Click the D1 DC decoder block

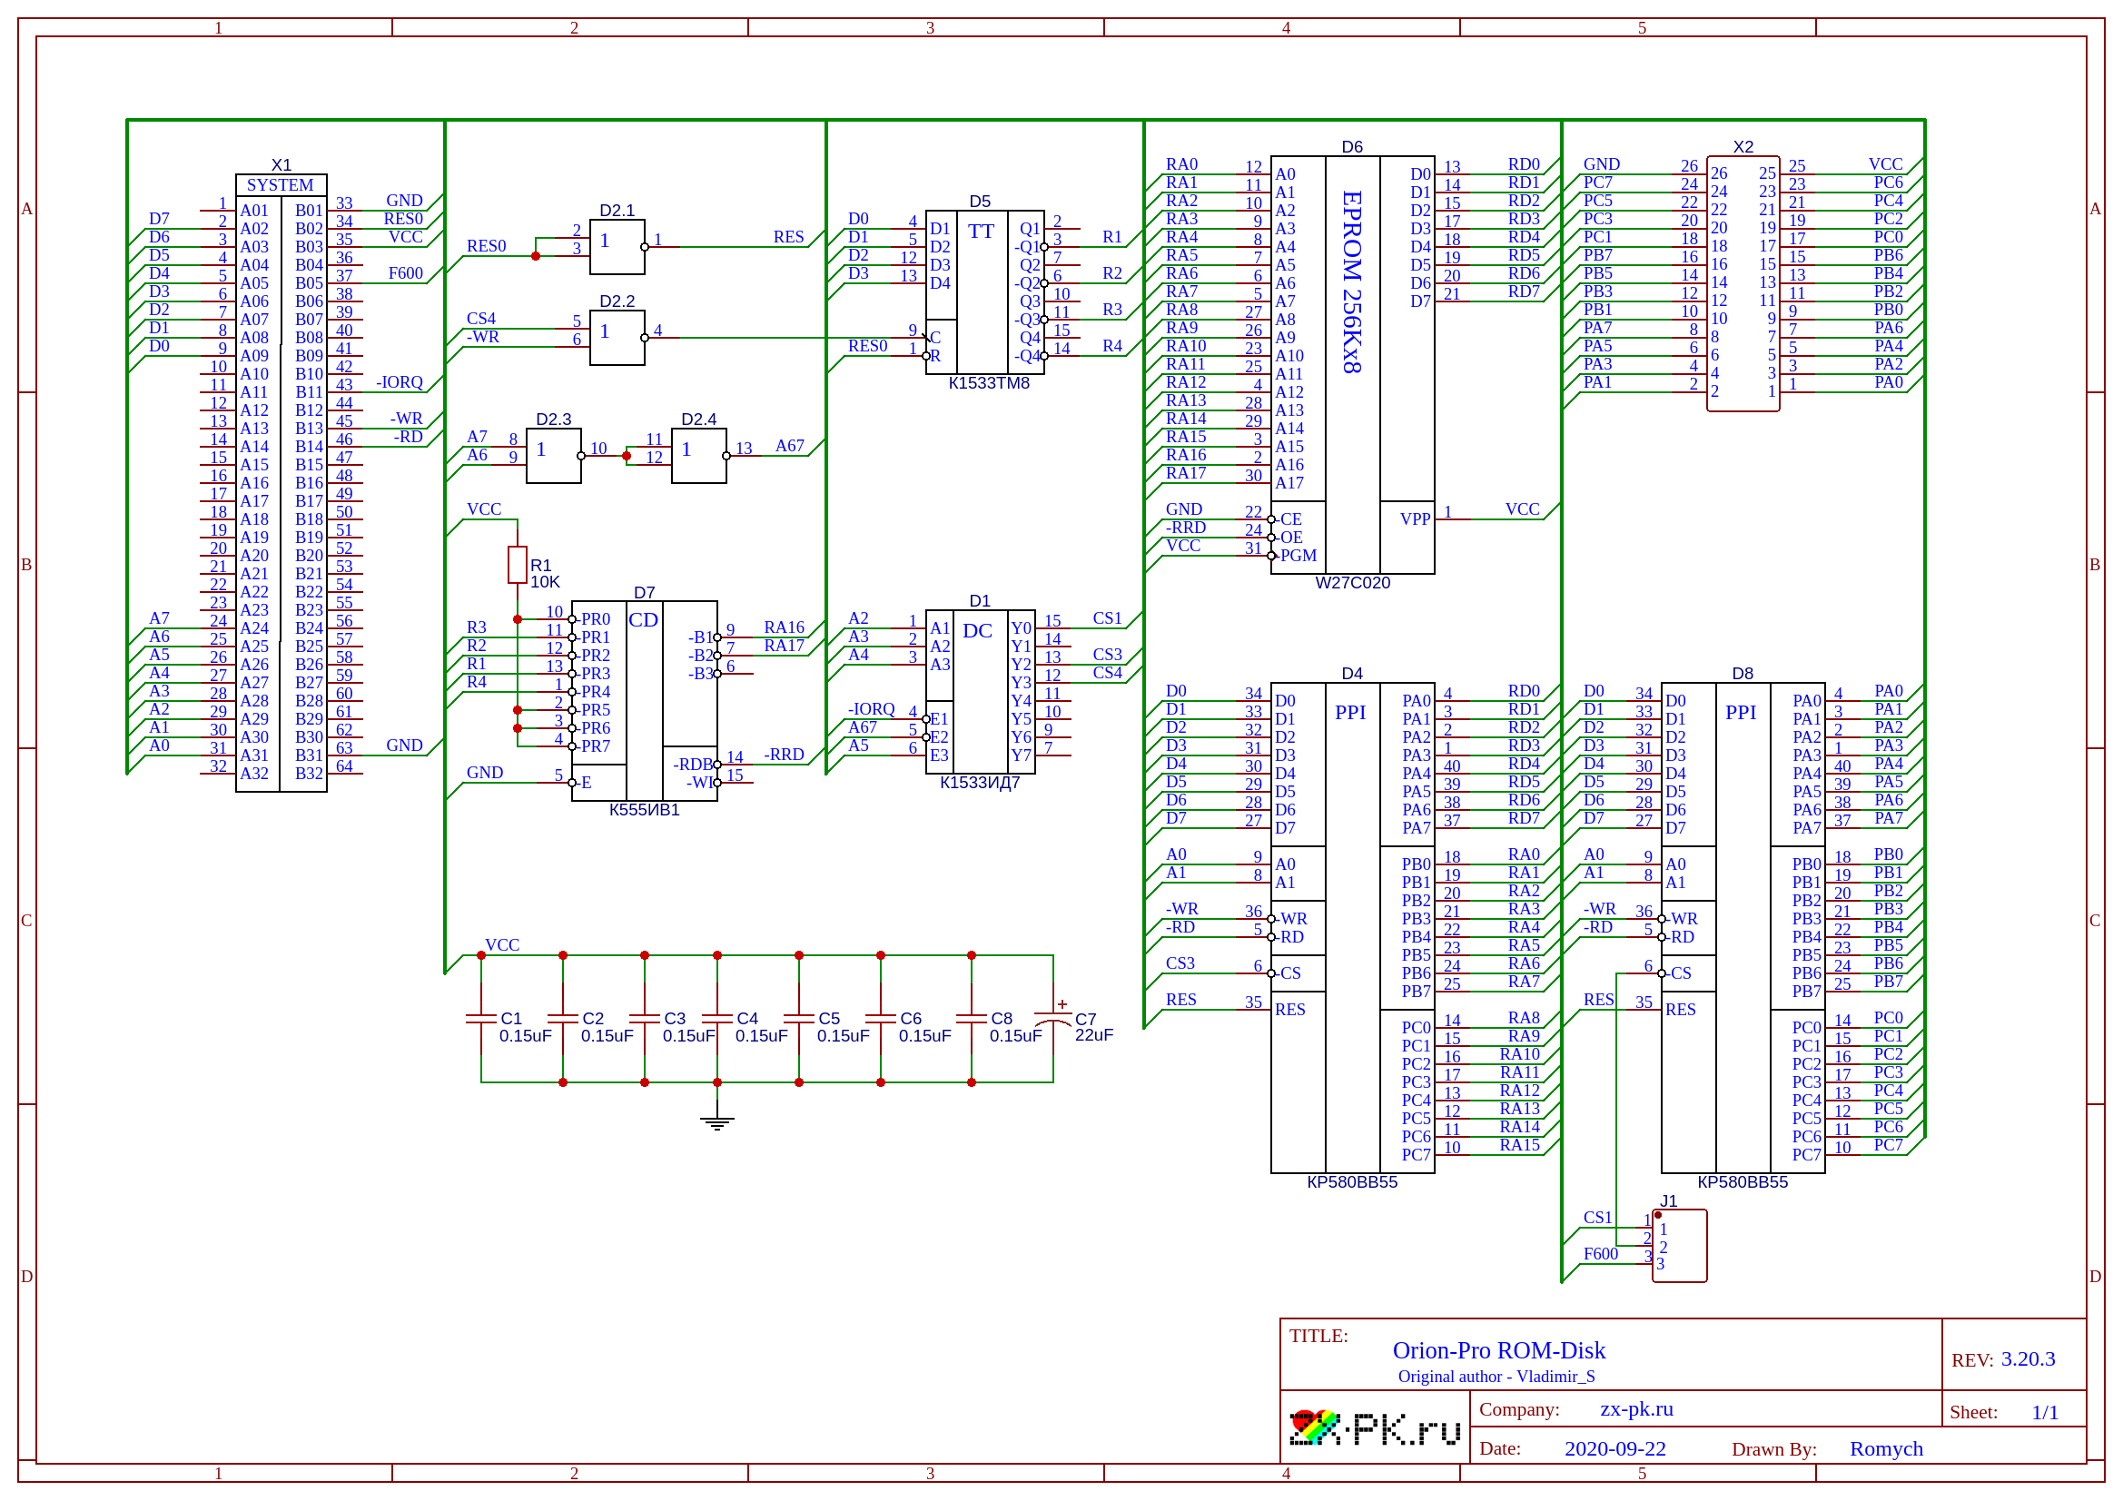point(979,692)
